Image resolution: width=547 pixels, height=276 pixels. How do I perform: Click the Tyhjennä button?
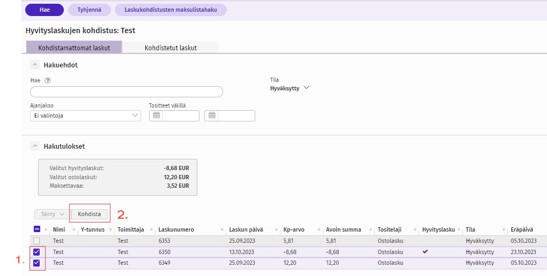click(x=90, y=10)
